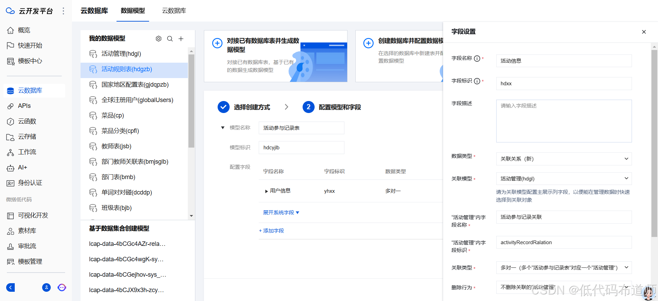Click lcap-data-4bCGc4AZr-rela… collection
658x301 pixels.
tap(127, 244)
